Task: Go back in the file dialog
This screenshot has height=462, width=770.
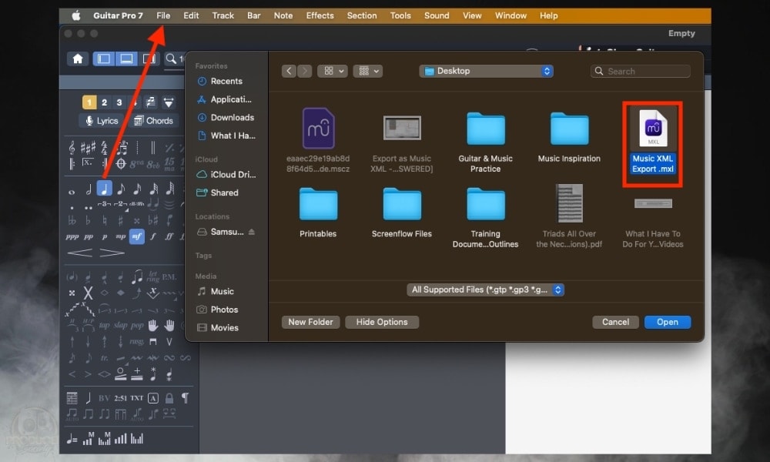Action: 289,71
